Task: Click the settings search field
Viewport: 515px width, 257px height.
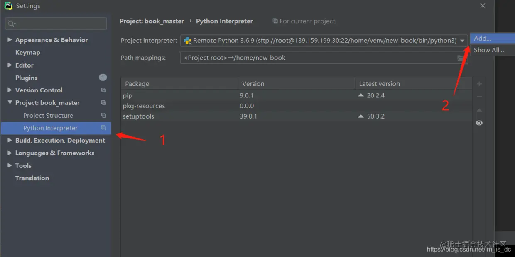Action: point(56,24)
